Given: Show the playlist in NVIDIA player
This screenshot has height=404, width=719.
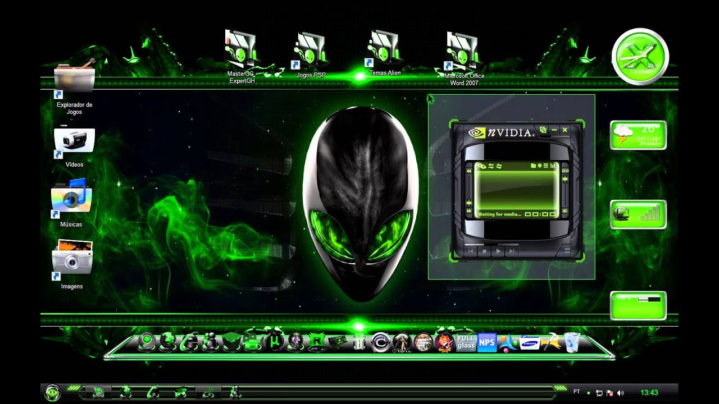Looking at the screenshot, I should (546, 166).
